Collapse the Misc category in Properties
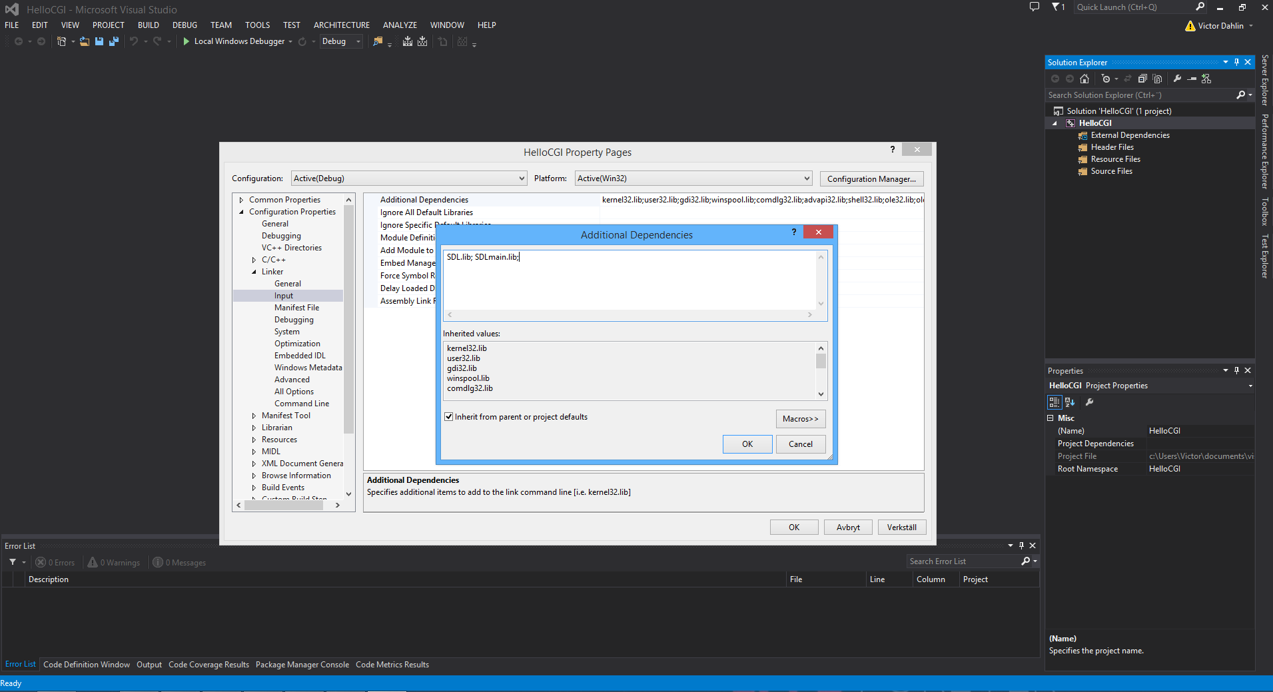 [1051, 418]
